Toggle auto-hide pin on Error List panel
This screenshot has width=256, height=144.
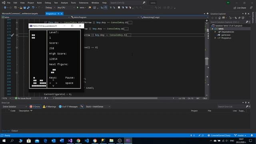click(x=246, y=102)
